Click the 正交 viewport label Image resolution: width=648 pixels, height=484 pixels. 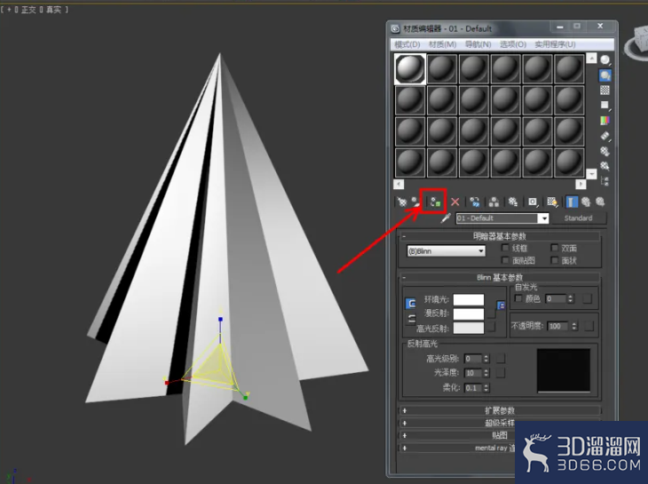[28, 10]
